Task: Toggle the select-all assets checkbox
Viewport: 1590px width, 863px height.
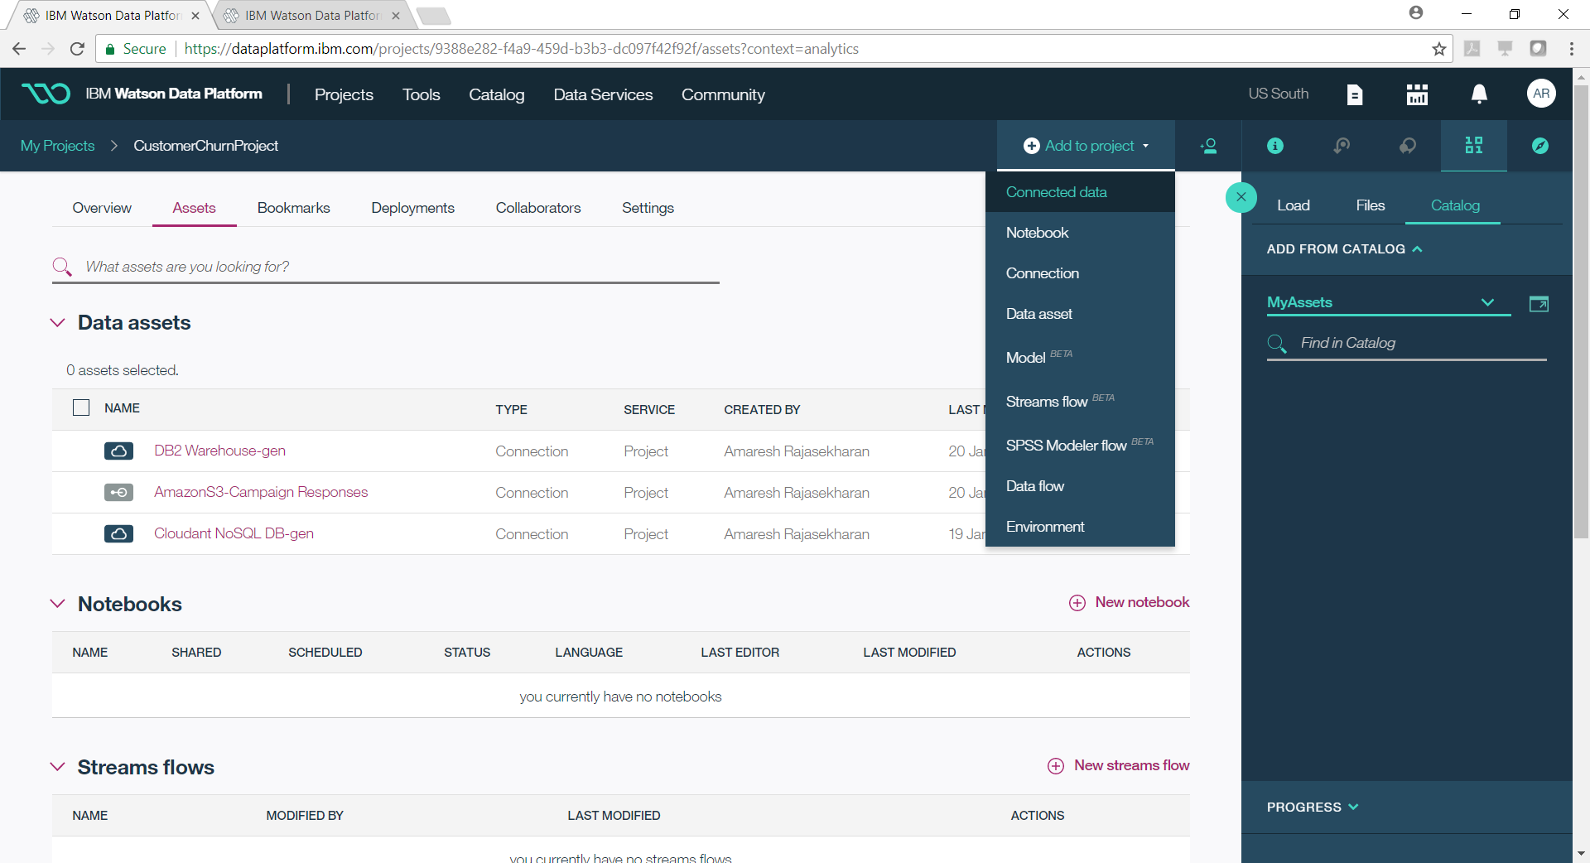Action: (81, 407)
